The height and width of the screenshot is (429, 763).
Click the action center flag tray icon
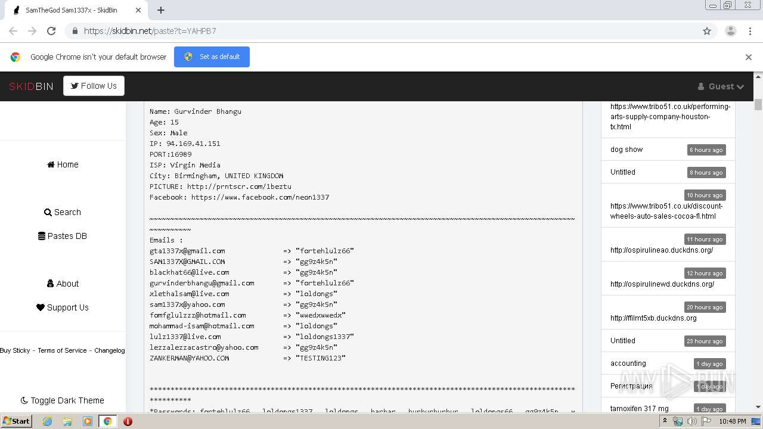(706, 421)
